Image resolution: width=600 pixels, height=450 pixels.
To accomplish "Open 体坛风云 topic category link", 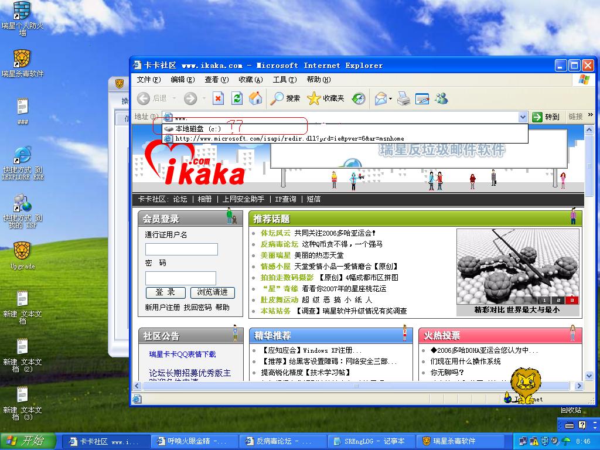I will pyautogui.click(x=275, y=233).
